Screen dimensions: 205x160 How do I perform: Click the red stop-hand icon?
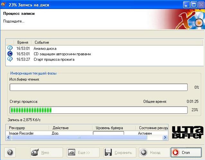[x=175, y=152]
